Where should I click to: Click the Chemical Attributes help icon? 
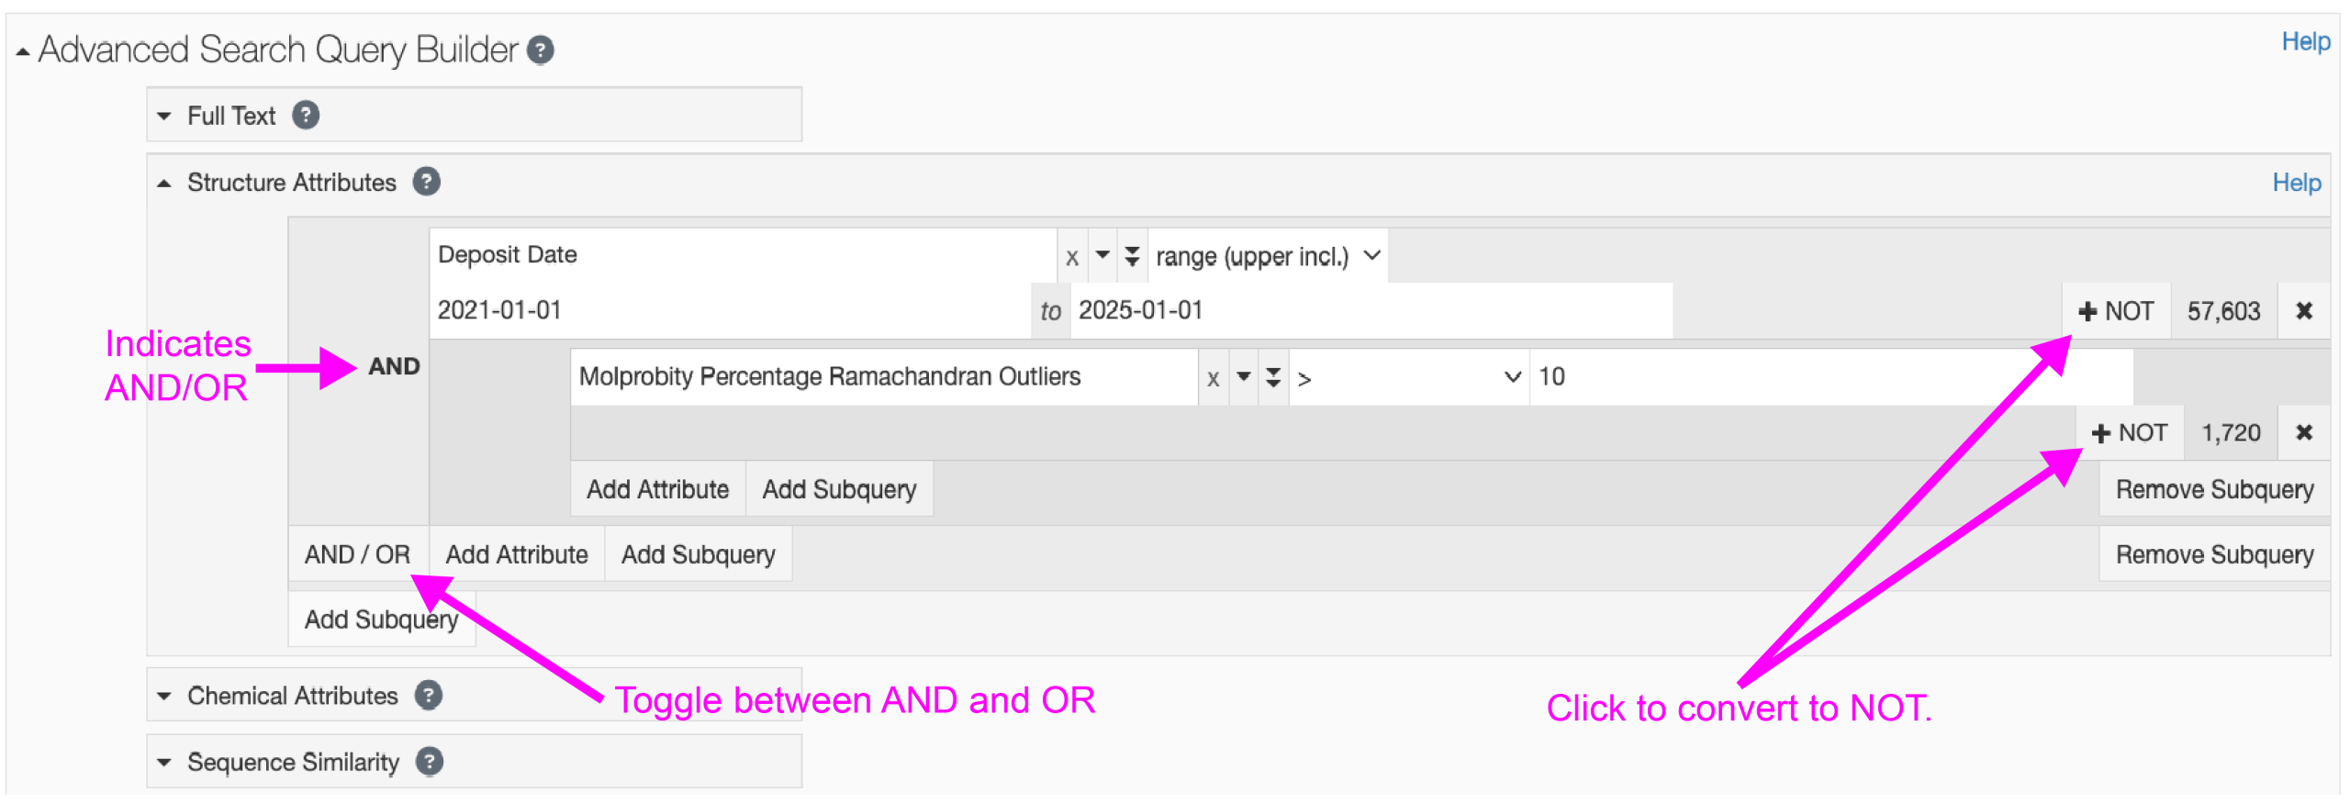[x=428, y=696]
